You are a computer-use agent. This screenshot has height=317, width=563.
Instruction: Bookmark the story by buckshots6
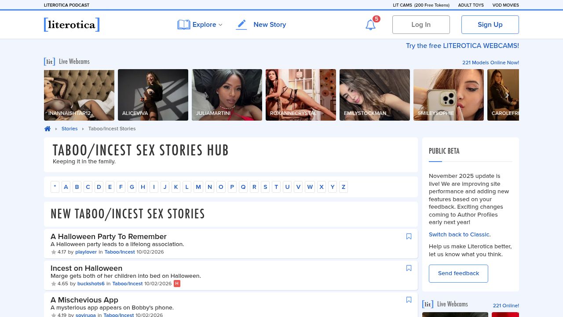[x=409, y=268]
